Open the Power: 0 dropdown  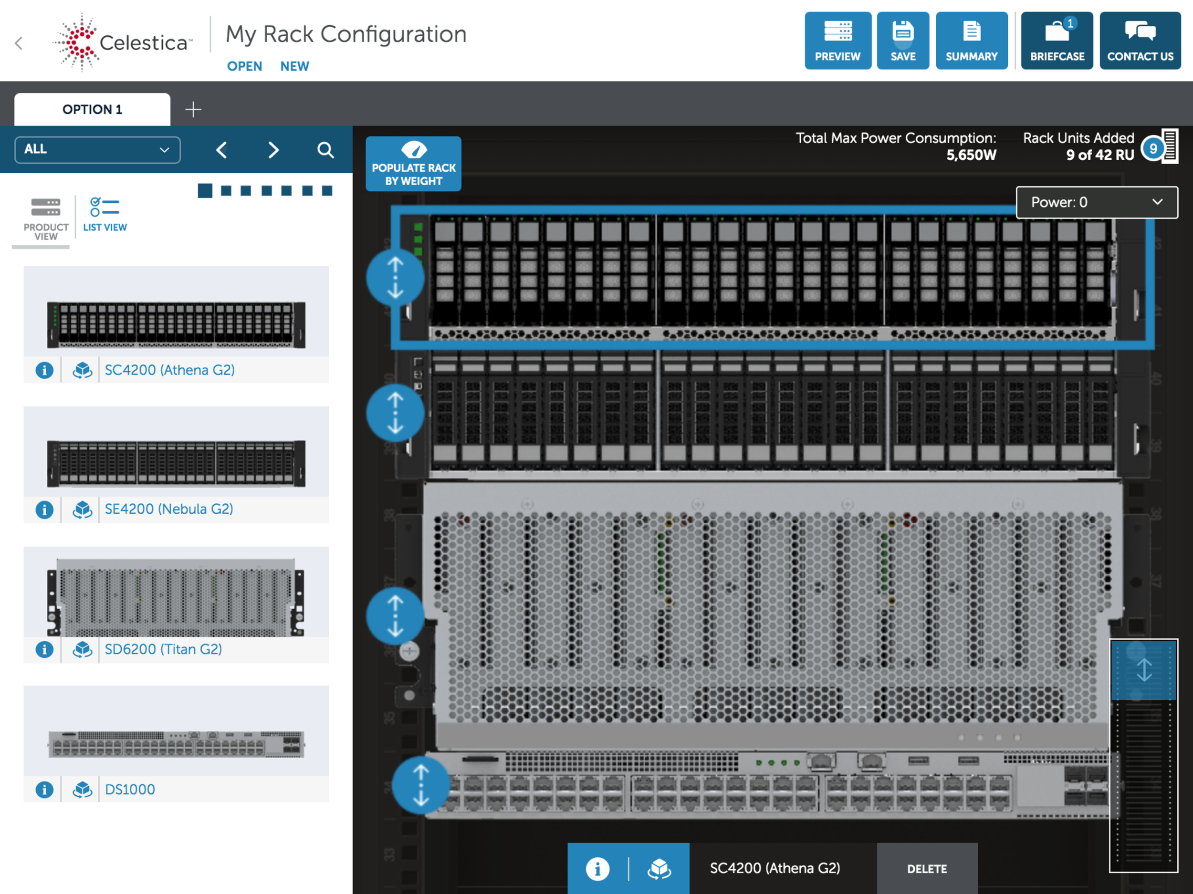pyautogui.click(x=1097, y=202)
